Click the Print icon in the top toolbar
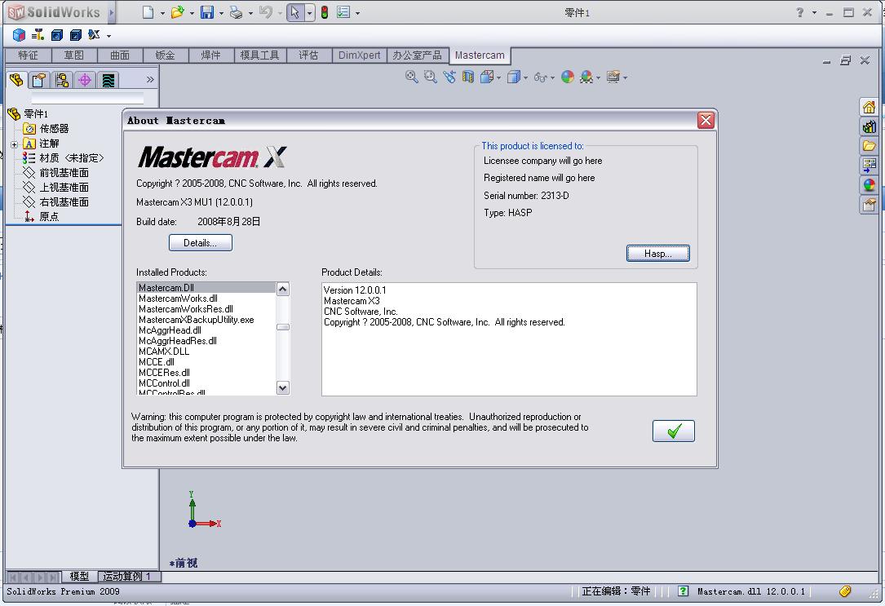 point(237,12)
